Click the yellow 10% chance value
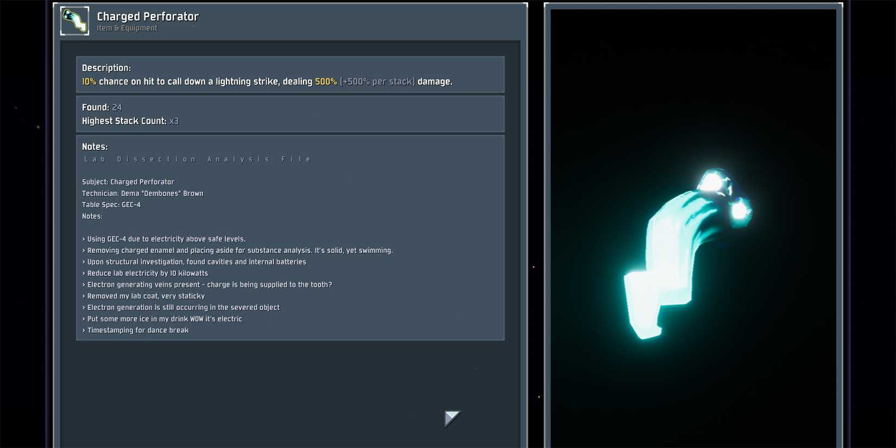896x448 pixels. pyautogui.click(x=89, y=81)
